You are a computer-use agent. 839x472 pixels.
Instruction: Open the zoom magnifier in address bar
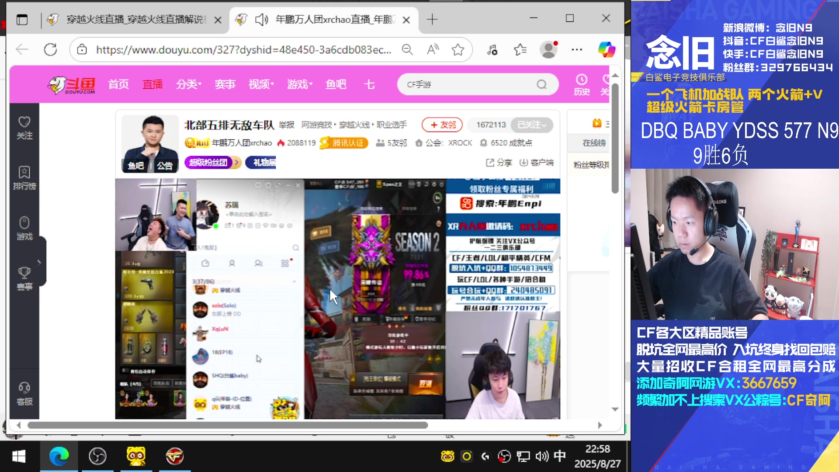[x=407, y=49]
